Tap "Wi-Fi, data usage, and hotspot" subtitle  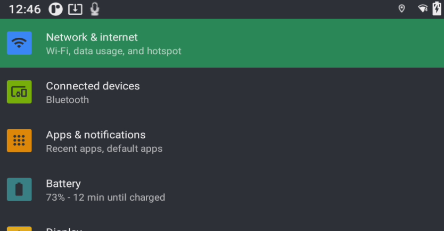click(113, 51)
